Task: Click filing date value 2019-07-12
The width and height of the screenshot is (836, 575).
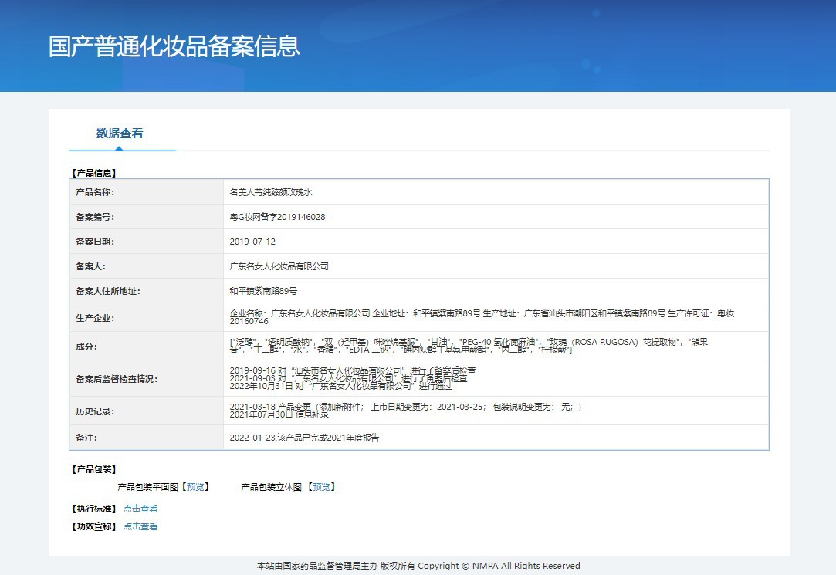Action: [x=252, y=242]
